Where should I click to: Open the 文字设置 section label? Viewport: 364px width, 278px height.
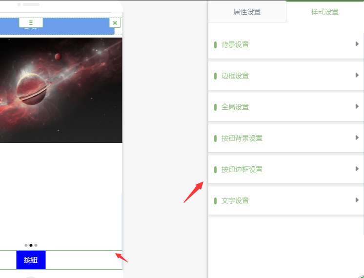pyautogui.click(x=235, y=201)
